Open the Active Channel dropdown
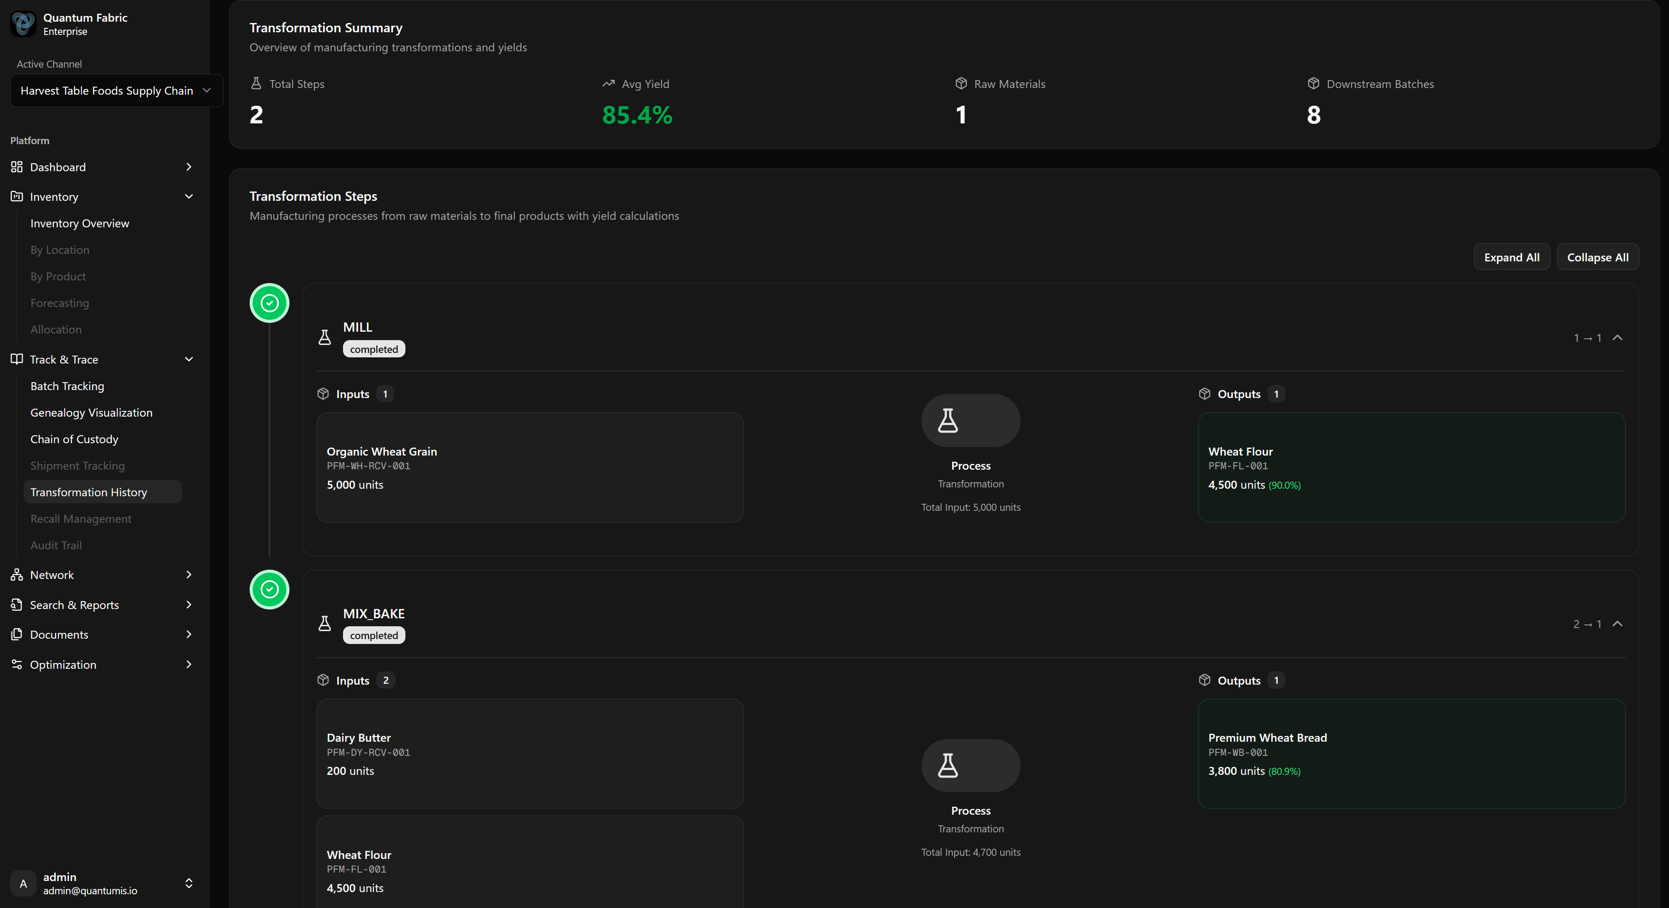Image resolution: width=1669 pixels, height=908 pixels. click(x=117, y=91)
